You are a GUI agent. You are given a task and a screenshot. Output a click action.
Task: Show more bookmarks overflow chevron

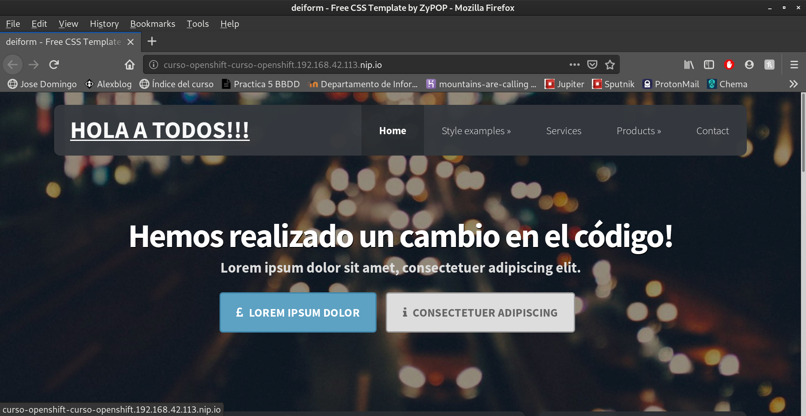coord(793,84)
